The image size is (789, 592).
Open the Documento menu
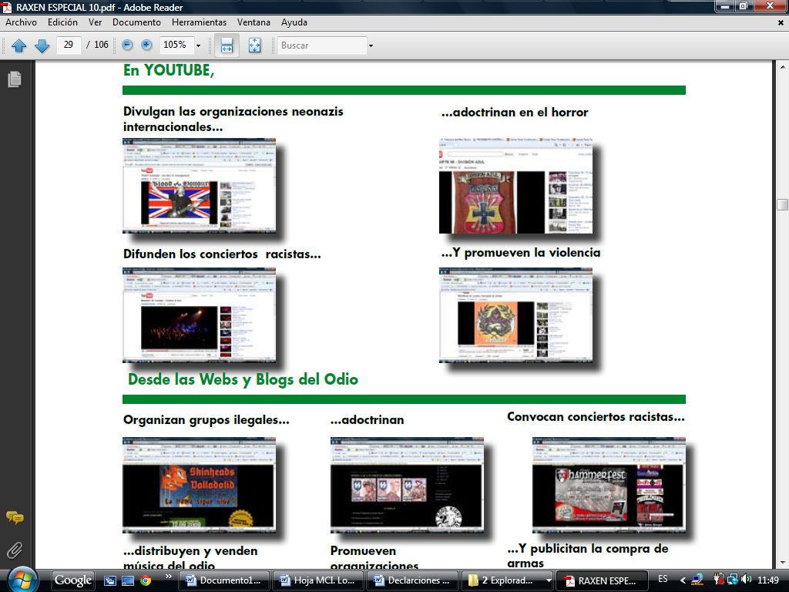[136, 22]
